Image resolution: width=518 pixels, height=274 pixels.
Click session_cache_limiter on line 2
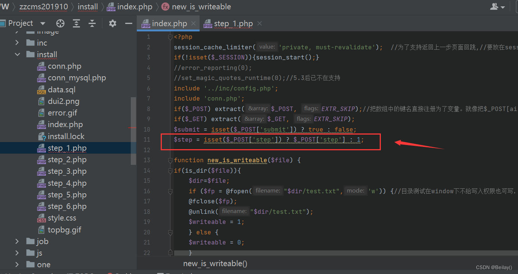click(x=213, y=47)
